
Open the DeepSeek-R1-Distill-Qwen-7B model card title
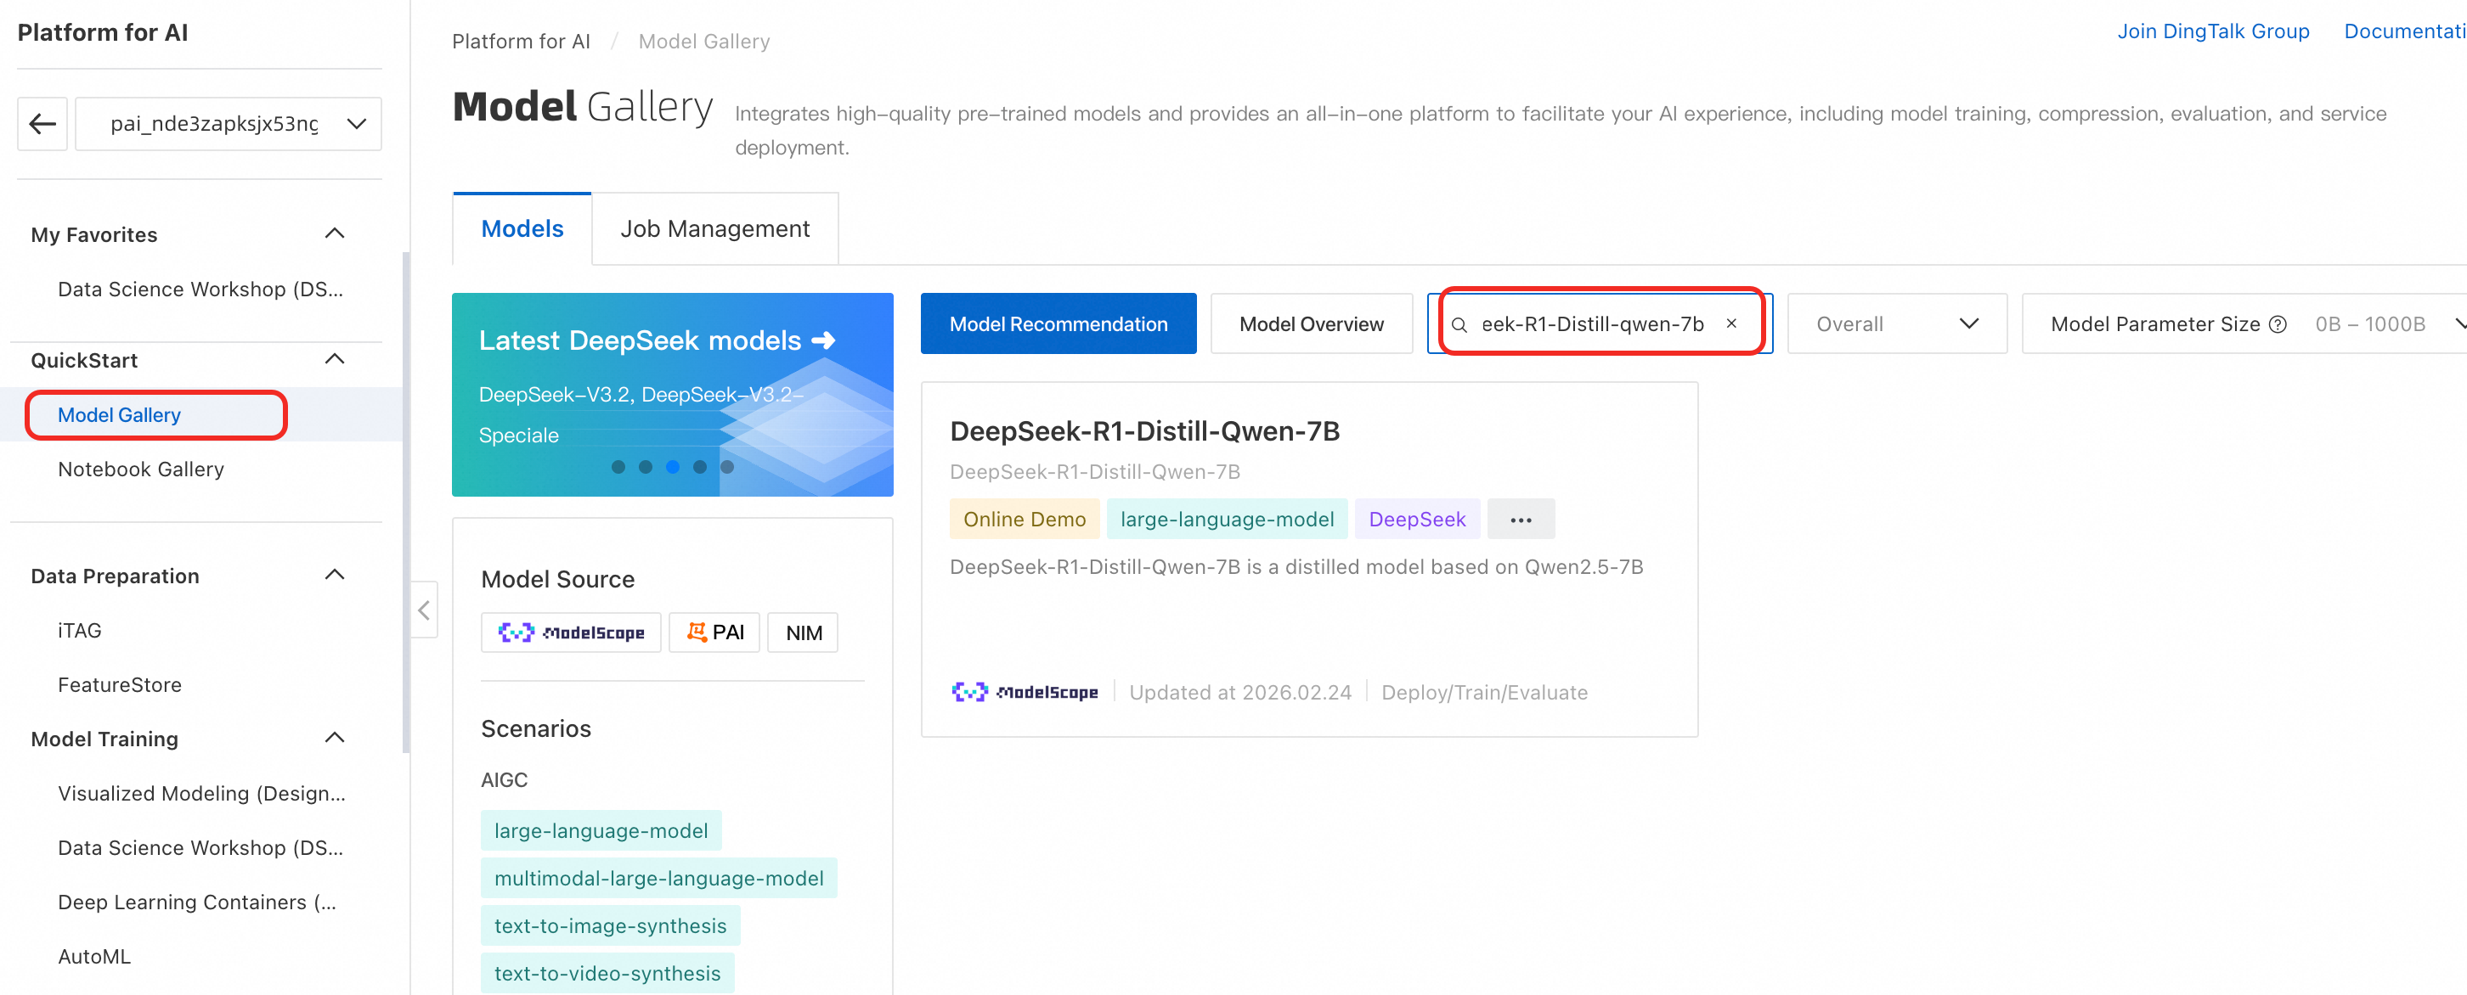(1144, 431)
